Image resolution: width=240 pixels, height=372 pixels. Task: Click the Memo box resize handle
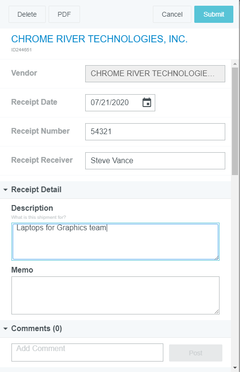pos(217,312)
